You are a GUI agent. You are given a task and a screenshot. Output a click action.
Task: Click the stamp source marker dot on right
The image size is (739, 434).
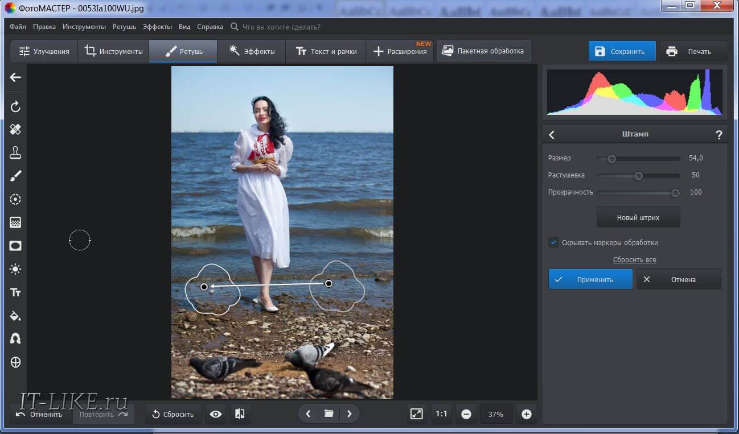tap(329, 283)
